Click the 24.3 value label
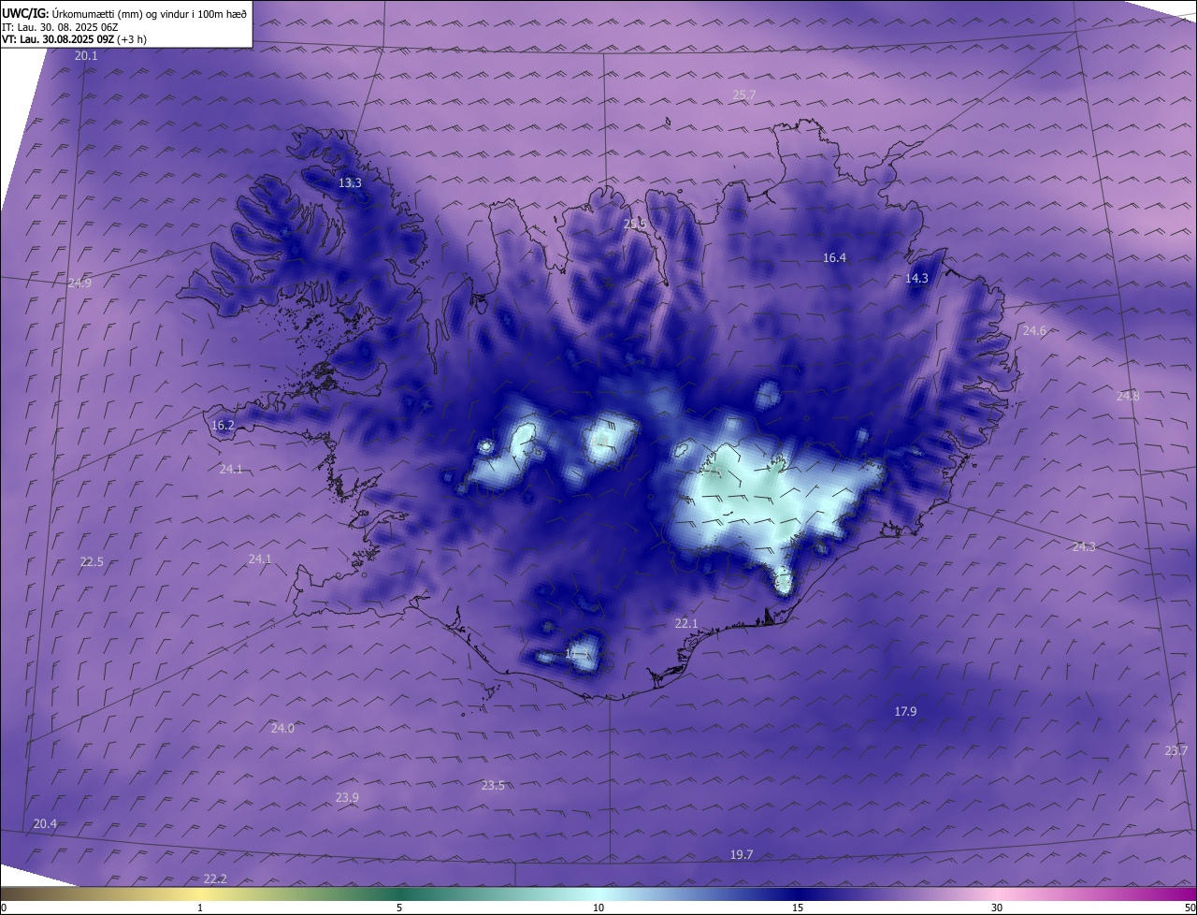Image resolution: width=1197 pixels, height=915 pixels. point(1084,547)
